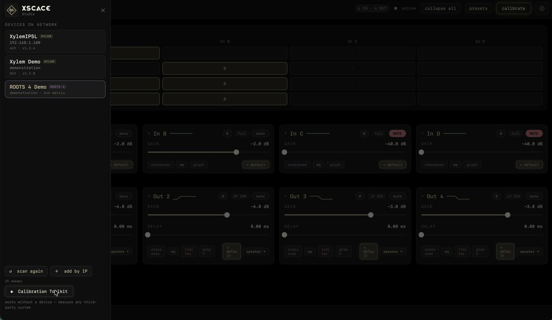This screenshot has width=552, height=320.
Task: Reset Out 3 to default
Action: point(368,252)
